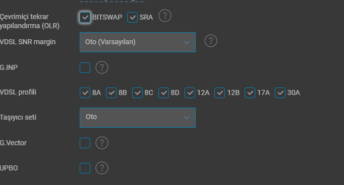
Task: Tick the UPBO checkbox
Action: pyautogui.click(x=85, y=168)
